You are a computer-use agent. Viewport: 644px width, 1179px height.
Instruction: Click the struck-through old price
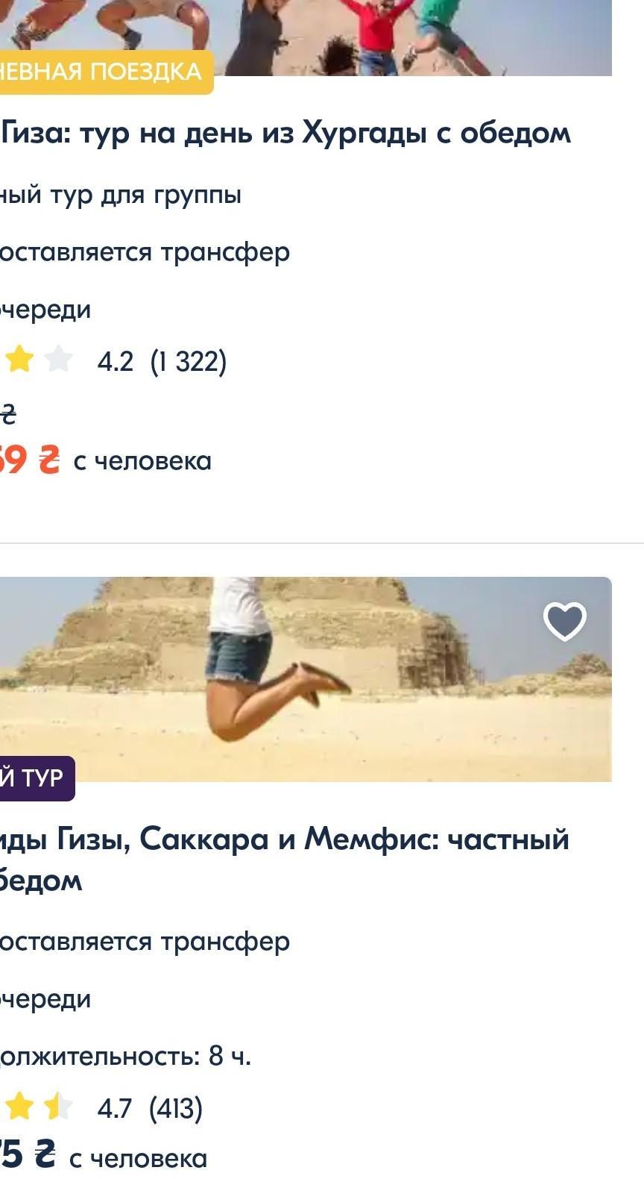(7, 413)
